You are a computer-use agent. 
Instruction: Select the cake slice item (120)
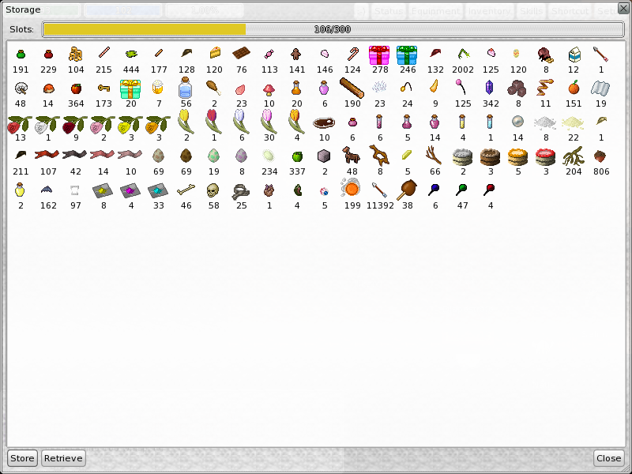215,53
